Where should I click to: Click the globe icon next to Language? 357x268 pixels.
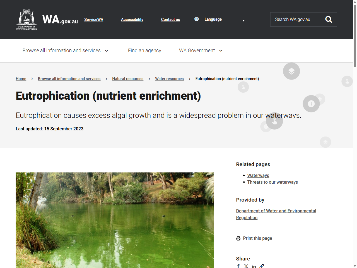pos(197,19)
